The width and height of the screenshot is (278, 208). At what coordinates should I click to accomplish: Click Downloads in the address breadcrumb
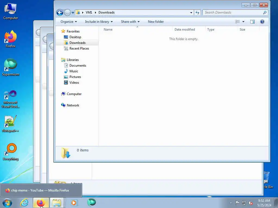pos(106,12)
